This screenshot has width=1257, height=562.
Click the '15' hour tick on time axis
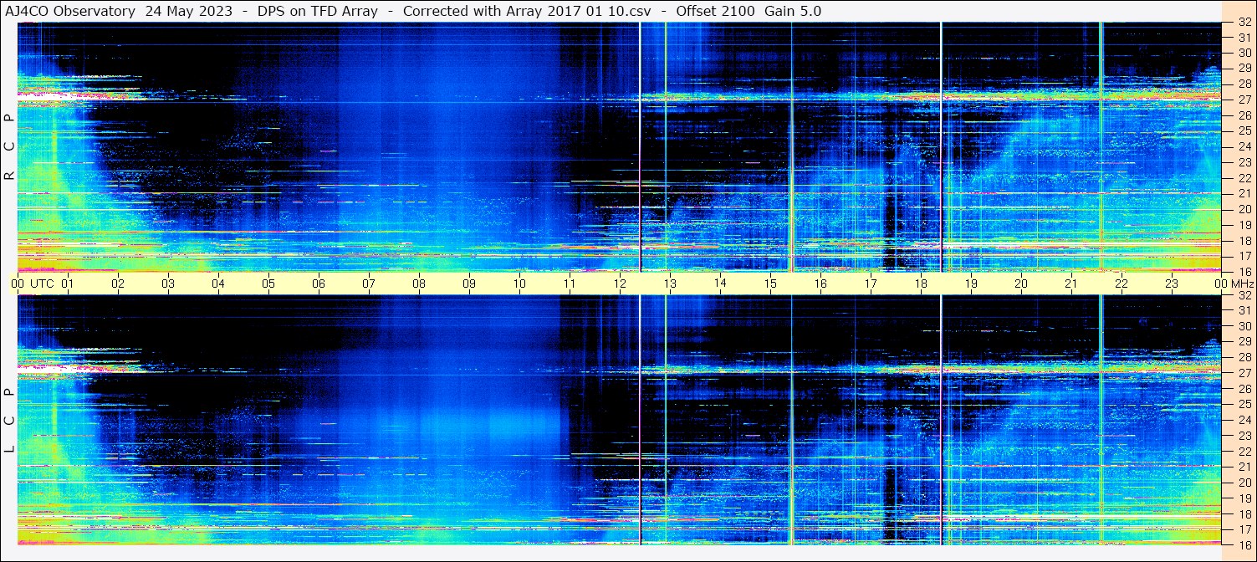tap(770, 284)
